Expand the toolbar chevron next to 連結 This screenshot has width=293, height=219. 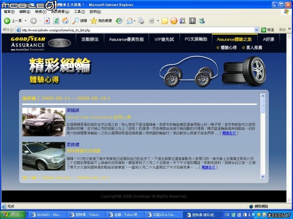pos(289,29)
